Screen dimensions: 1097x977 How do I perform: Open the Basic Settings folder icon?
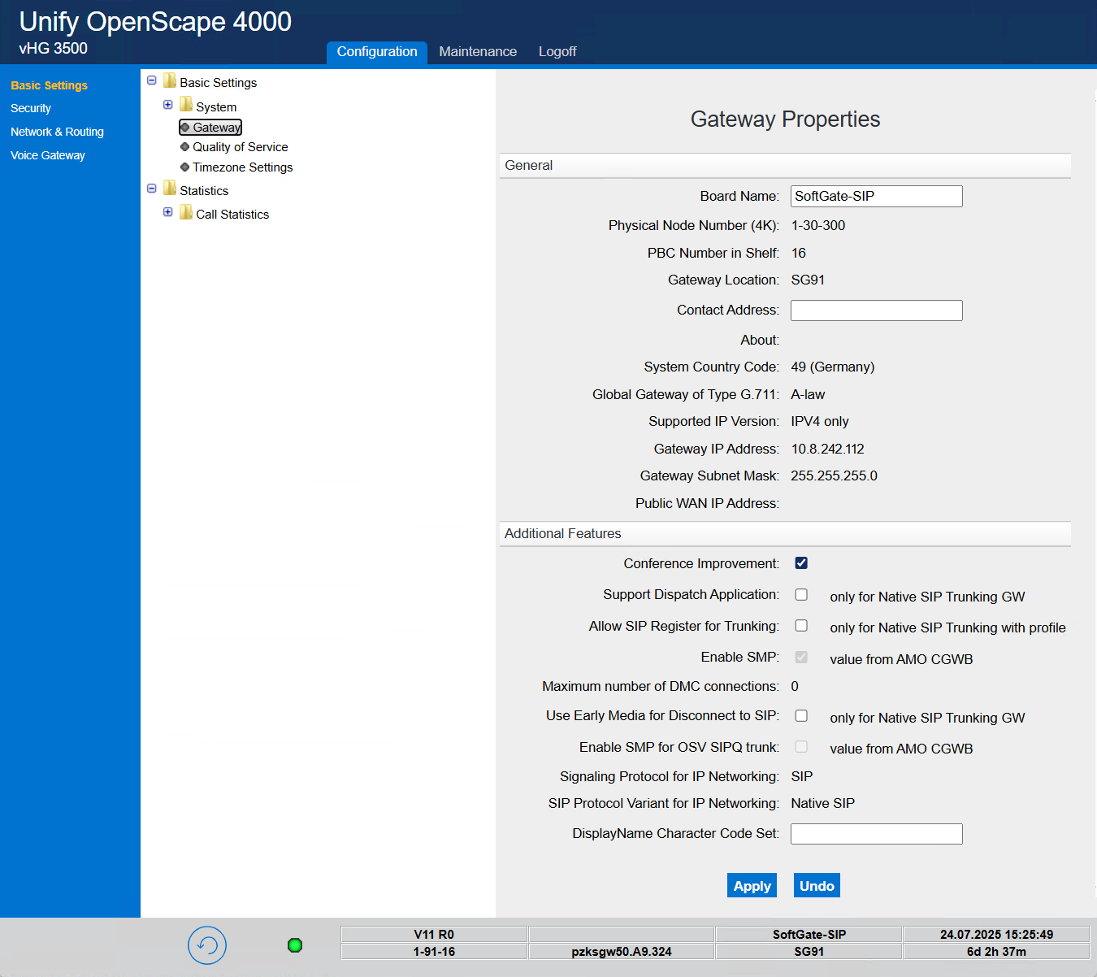click(x=169, y=80)
